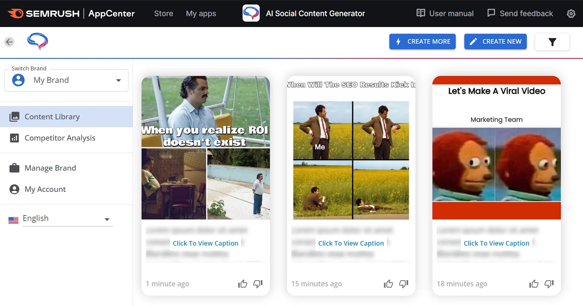
Task: Open Manage Brand from sidebar
Action: tap(50, 168)
